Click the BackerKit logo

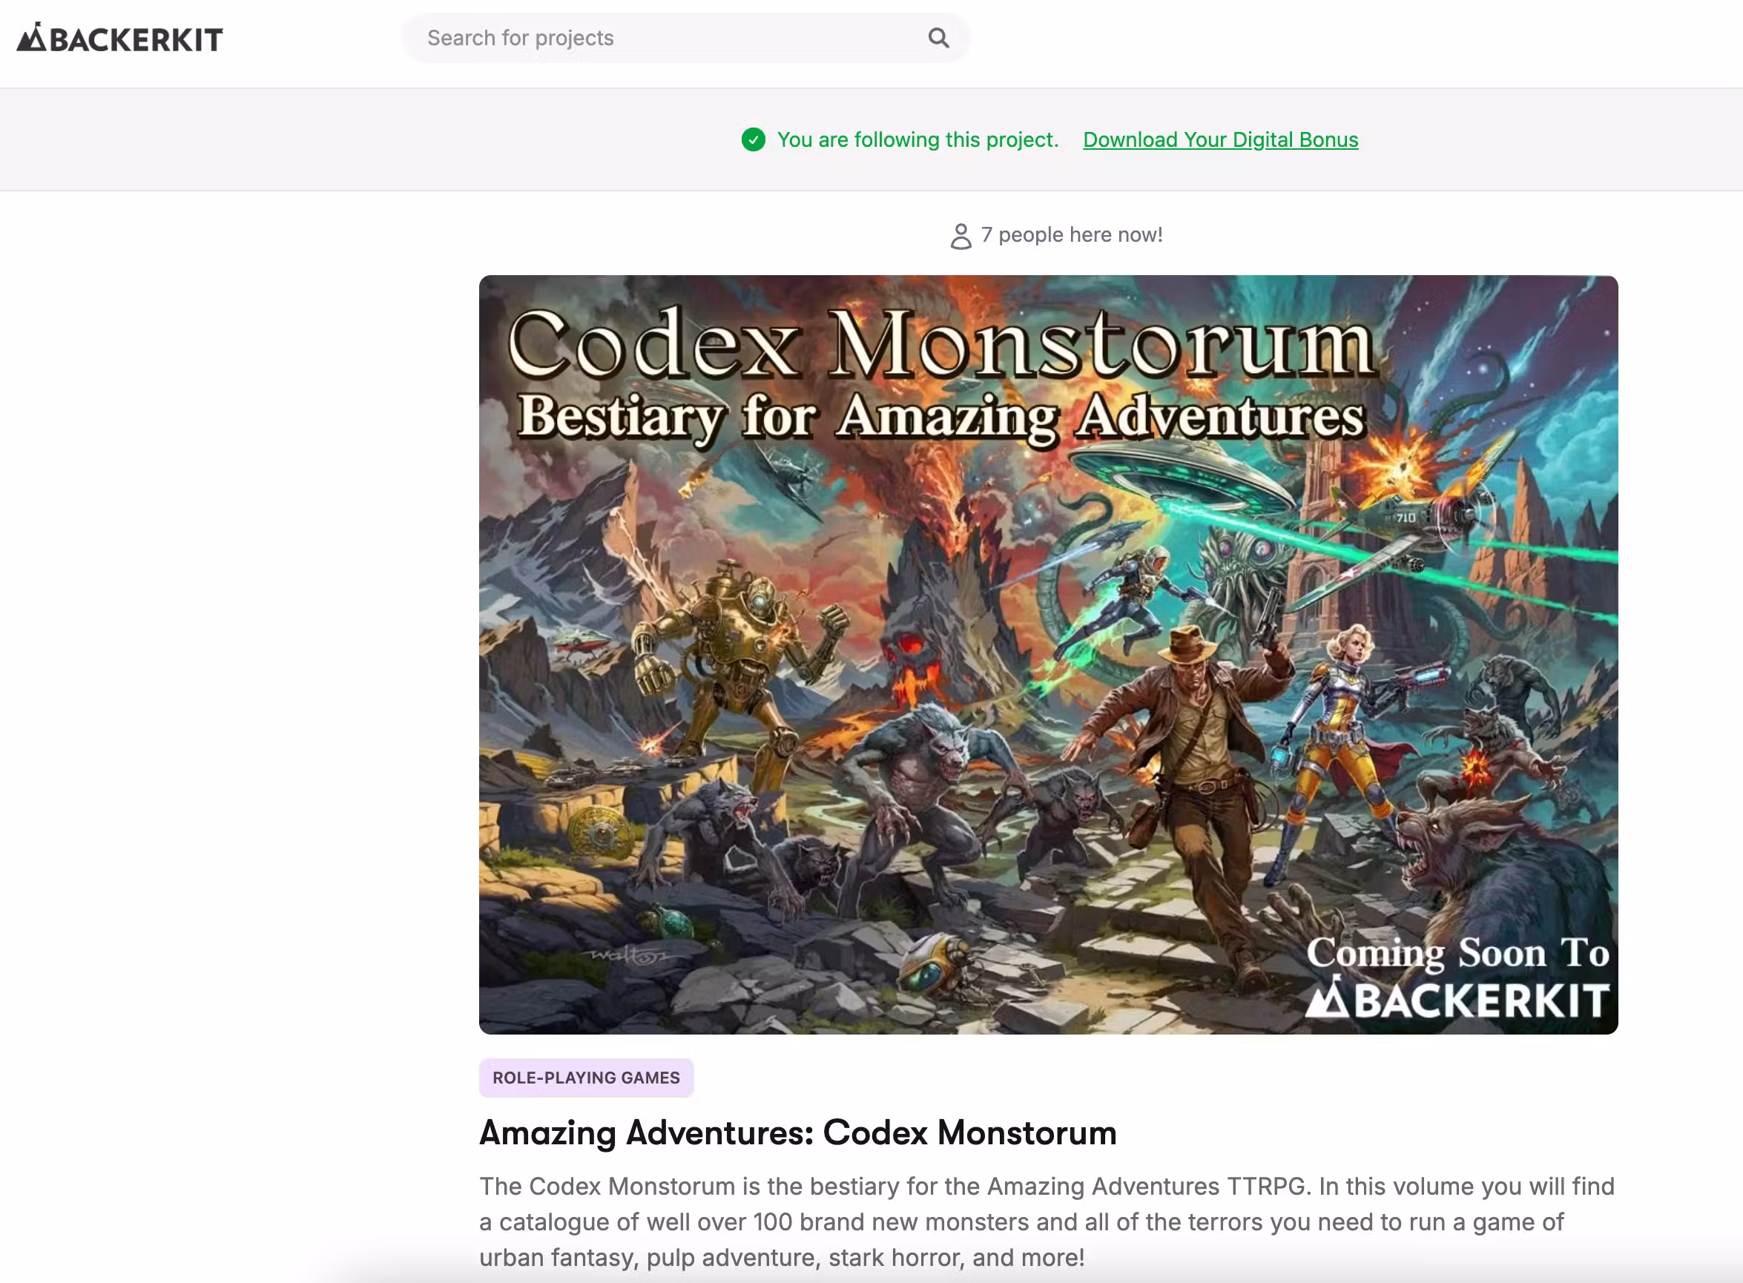coord(119,38)
